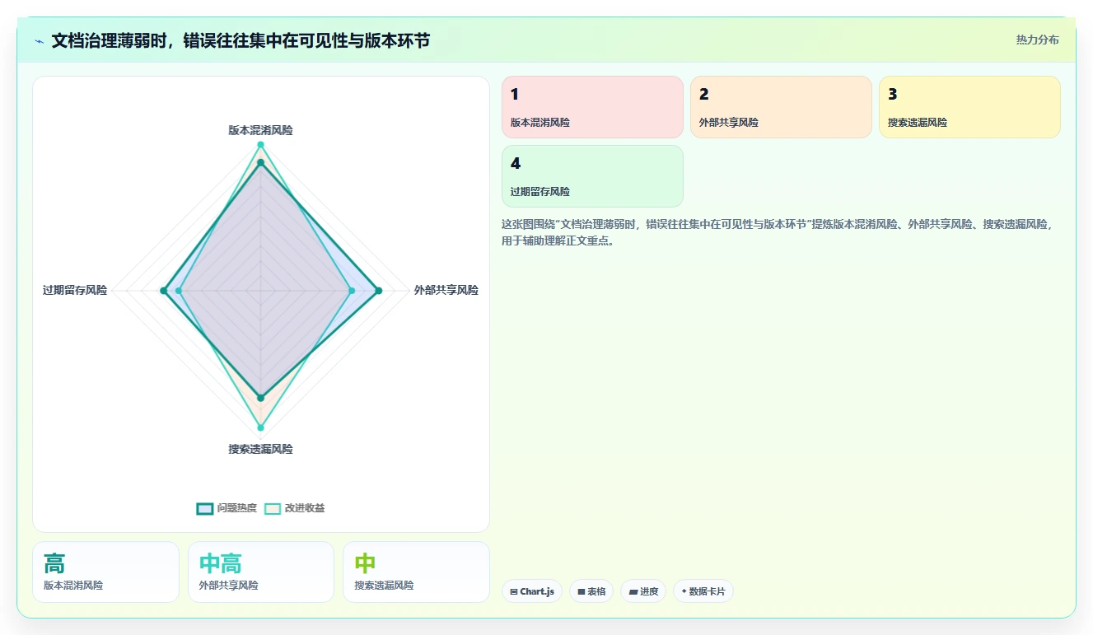The height and width of the screenshot is (635, 1093).
Task: Open card 2 外部共享风险
Action: pos(781,107)
